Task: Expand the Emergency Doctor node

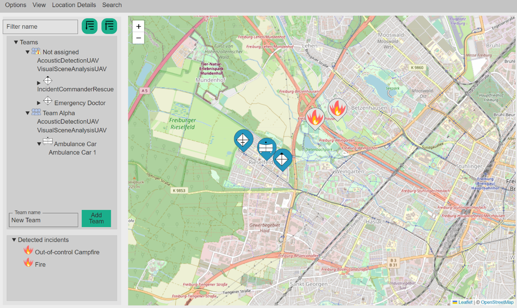Action: 39,103
